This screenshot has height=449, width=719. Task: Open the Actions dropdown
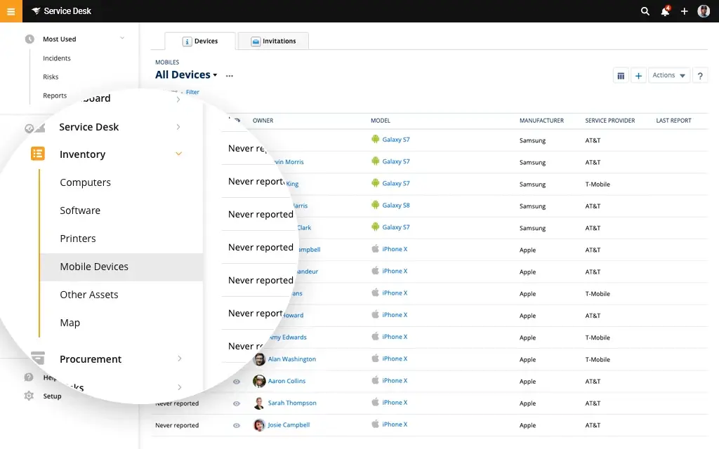(x=668, y=75)
